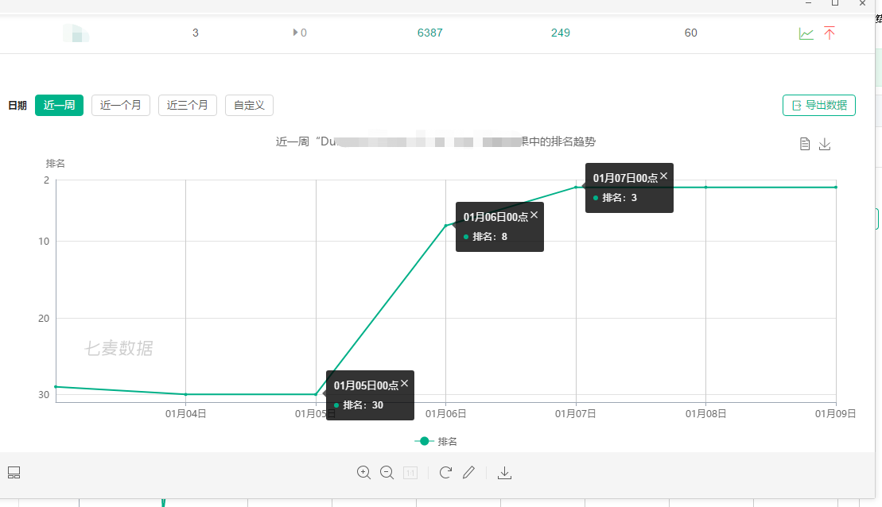Click the pencil edit icon in bottom toolbar
Viewport: 882px width, 507px height.
tap(468, 473)
